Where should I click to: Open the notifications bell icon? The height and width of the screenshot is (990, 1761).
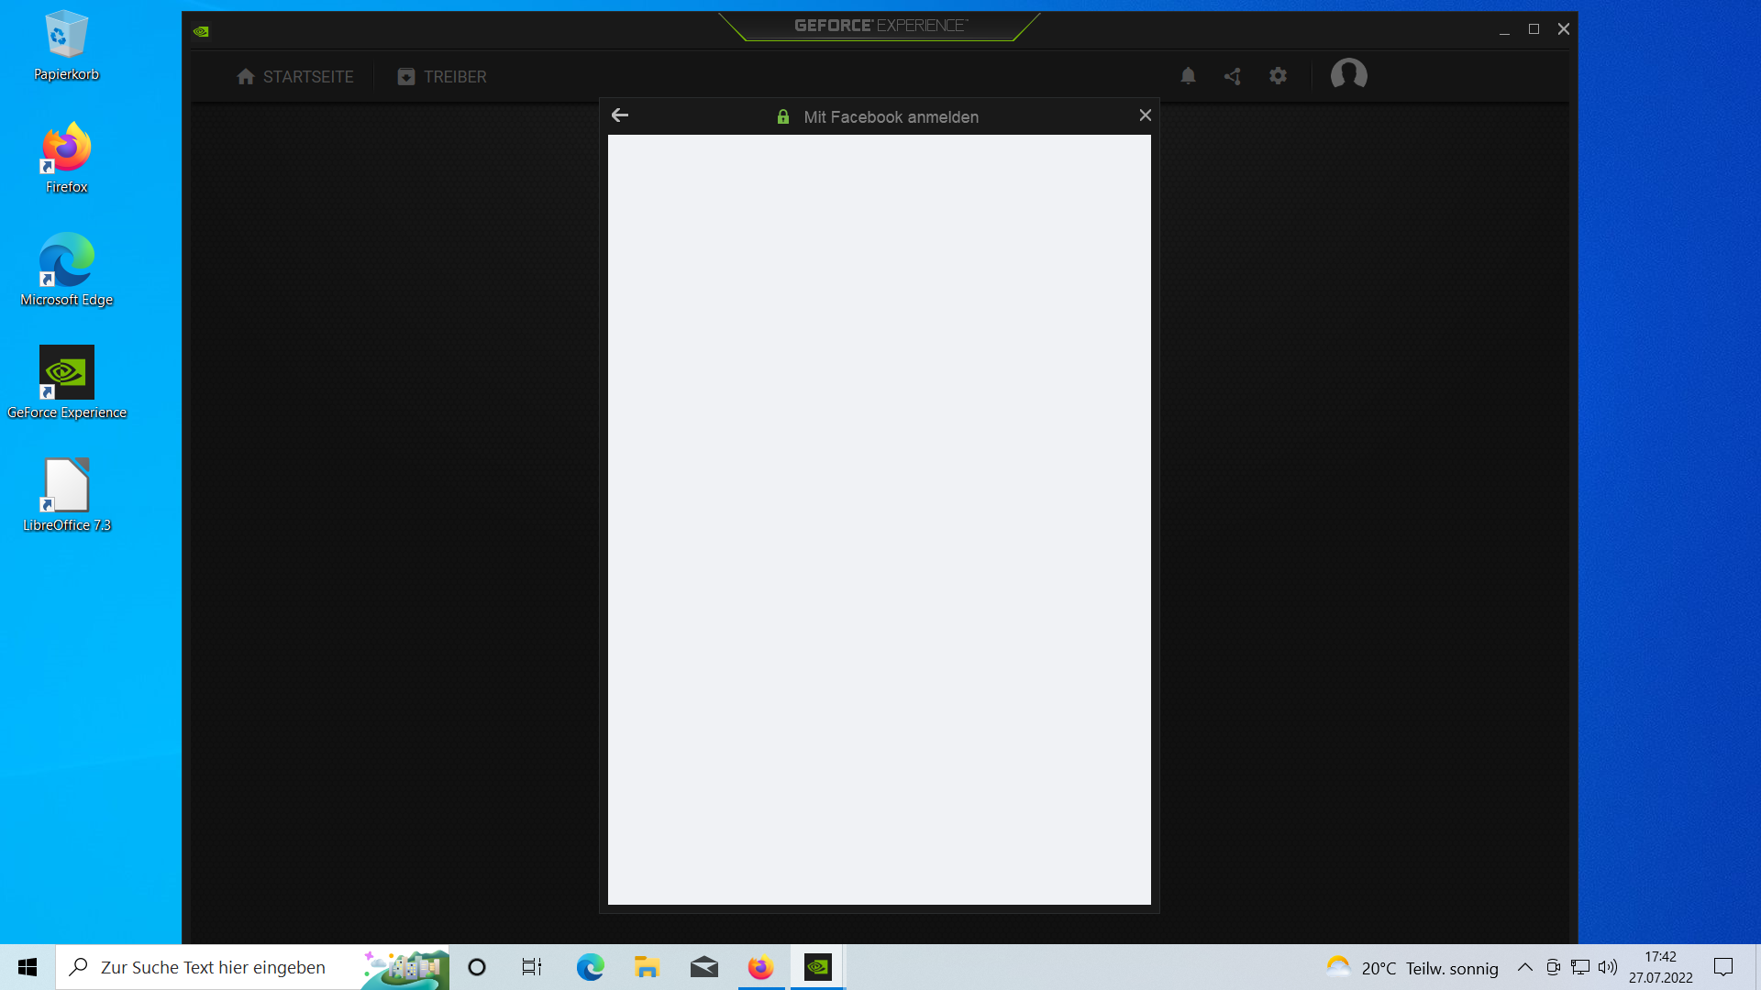pyautogui.click(x=1188, y=76)
